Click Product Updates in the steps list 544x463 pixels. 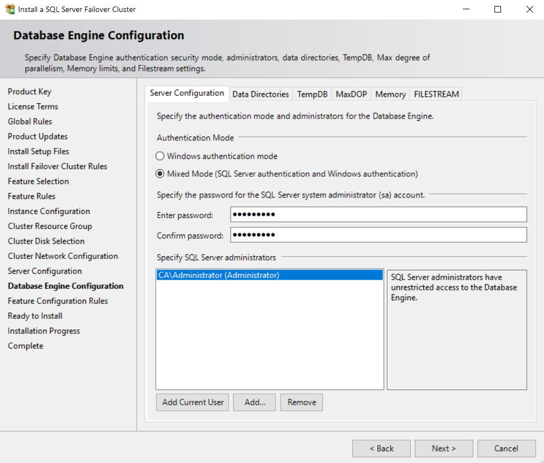coord(38,136)
